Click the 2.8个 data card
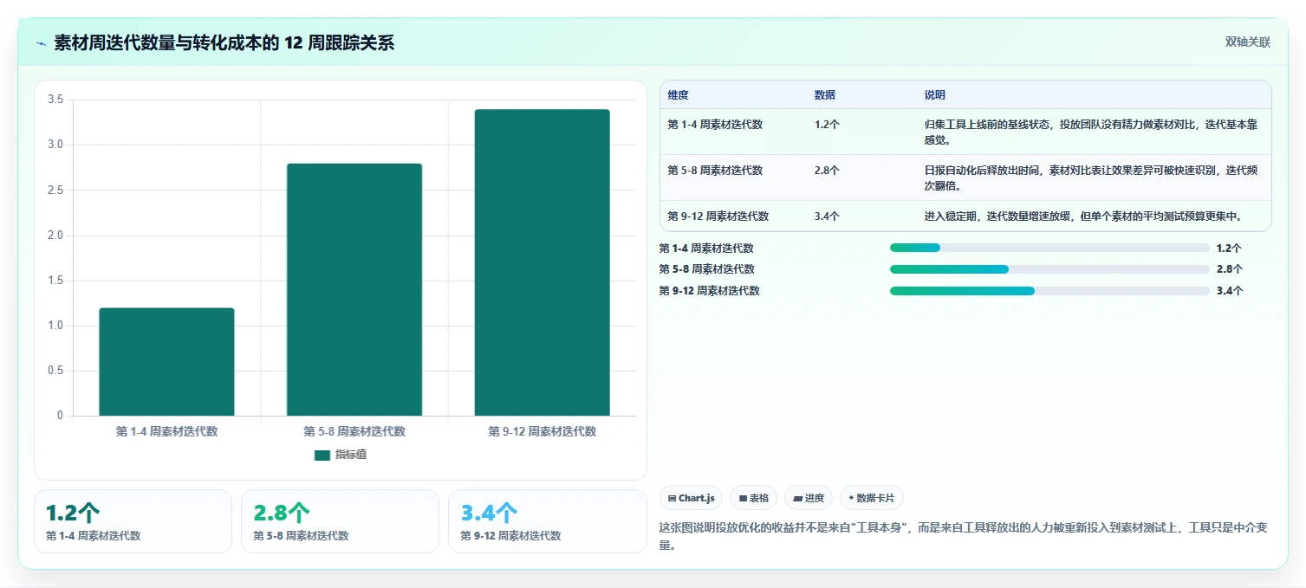1306x588 pixels. point(340,521)
